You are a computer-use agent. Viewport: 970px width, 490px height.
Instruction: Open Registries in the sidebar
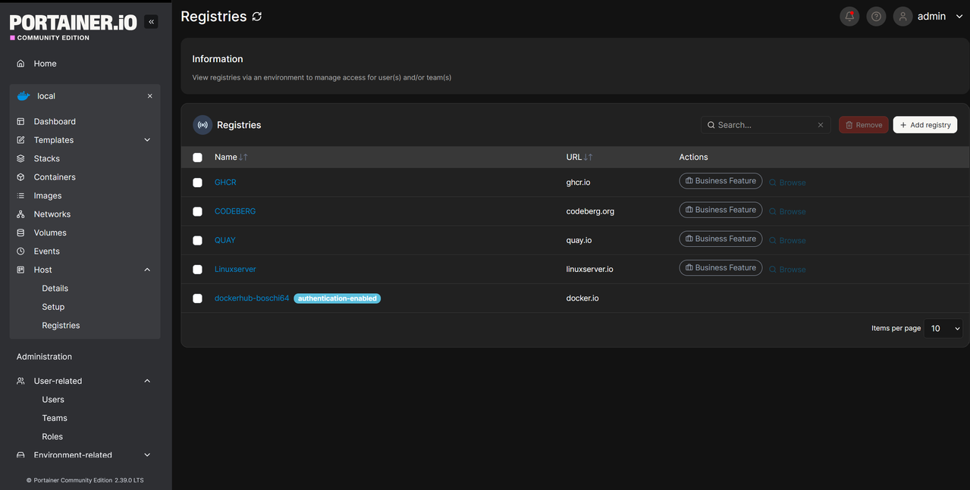[x=61, y=326]
